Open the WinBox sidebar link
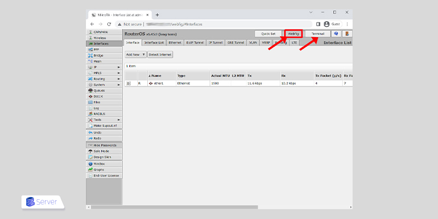This screenshot has width=438, height=219. [x=104, y=164]
